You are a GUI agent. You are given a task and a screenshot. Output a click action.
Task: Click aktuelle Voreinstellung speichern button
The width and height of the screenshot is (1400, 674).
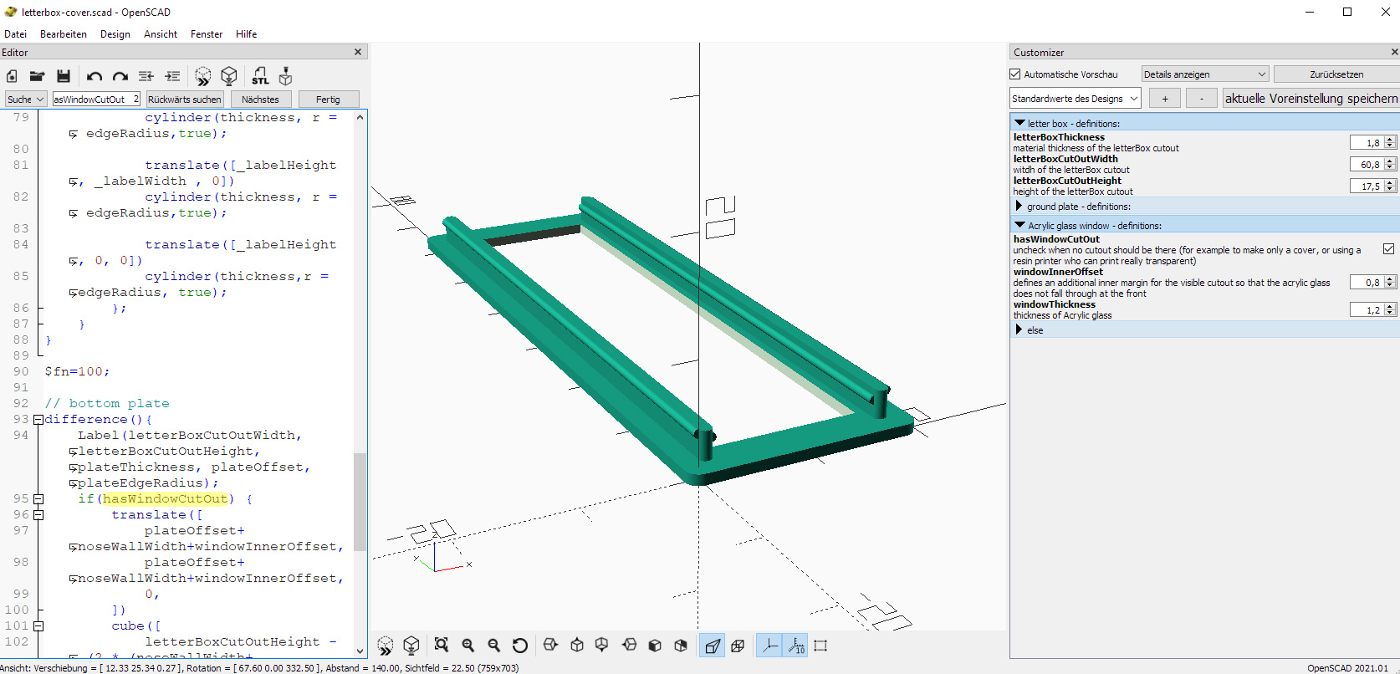1311,99
